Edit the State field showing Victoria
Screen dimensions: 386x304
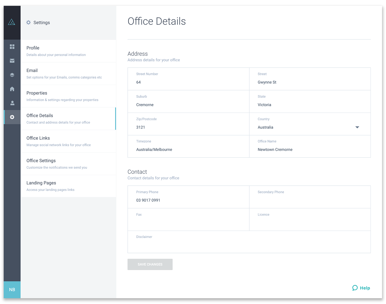click(310, 102)
